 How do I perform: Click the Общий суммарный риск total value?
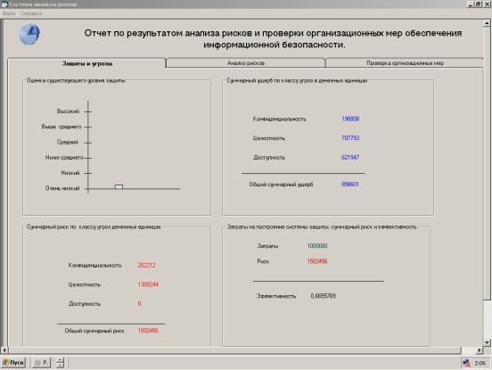pyautogui.click(x=148, y=331)
